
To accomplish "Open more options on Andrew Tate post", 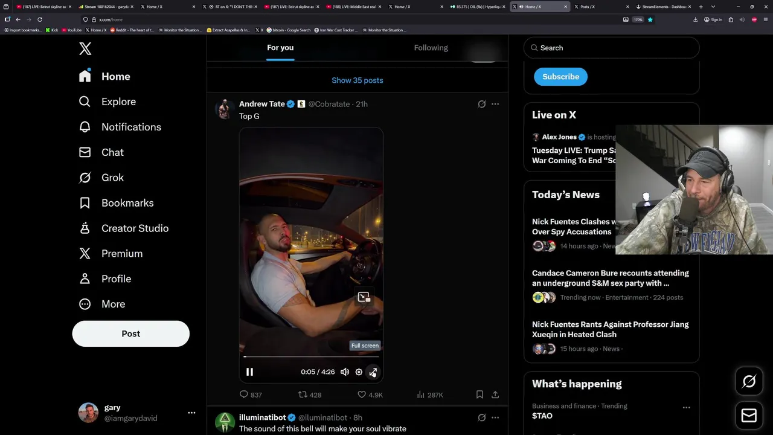I will pyautogui.click(x=495, y=104).
